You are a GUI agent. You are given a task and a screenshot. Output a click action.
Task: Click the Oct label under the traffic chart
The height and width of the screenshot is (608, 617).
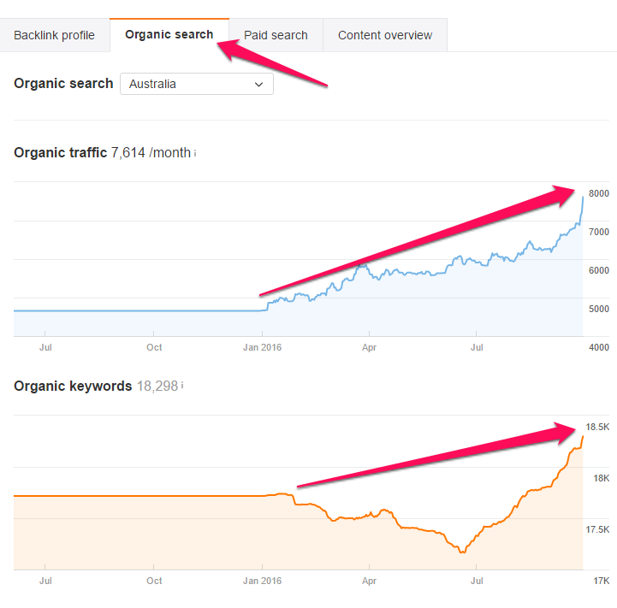(154, 347)
